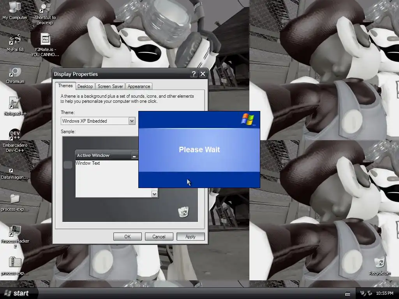Open the Theme combo box

(x=98, y=121)
